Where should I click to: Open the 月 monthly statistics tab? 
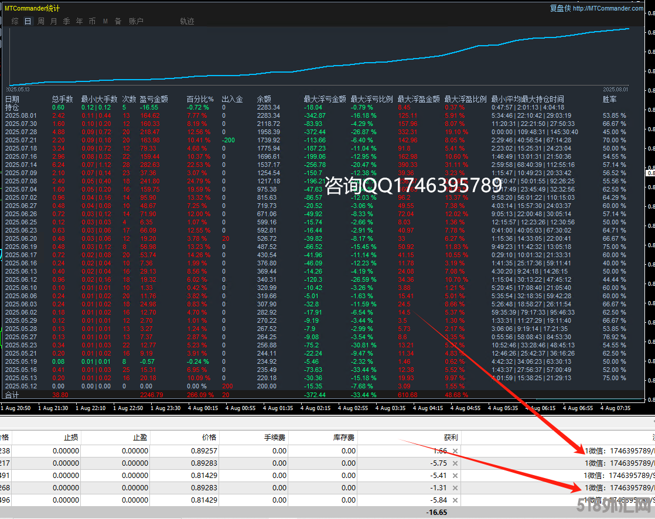(x=54, y=21)
